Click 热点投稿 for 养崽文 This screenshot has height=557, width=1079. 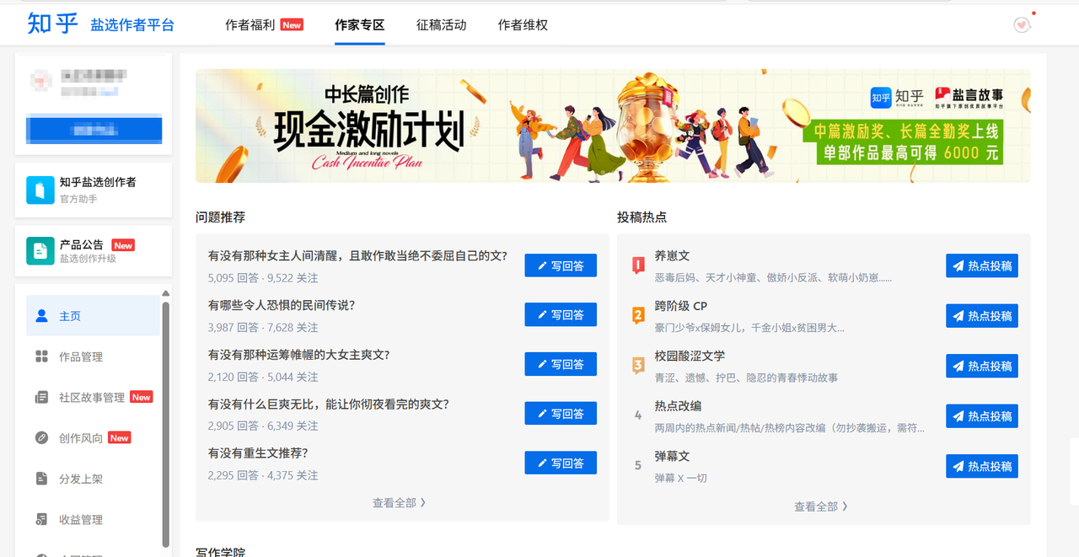[982, 265]
